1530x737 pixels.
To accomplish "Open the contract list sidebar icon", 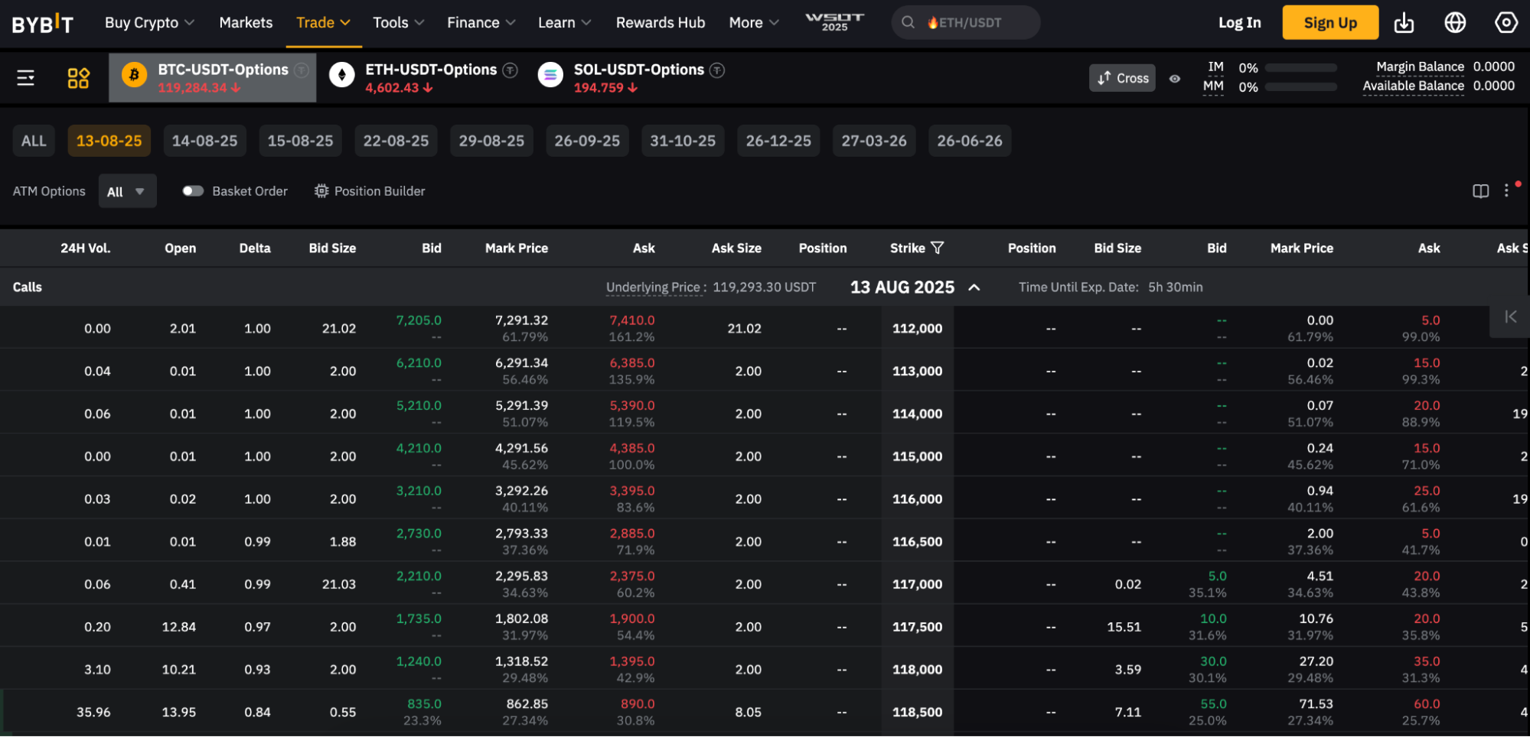I will (x=25, y=77).
